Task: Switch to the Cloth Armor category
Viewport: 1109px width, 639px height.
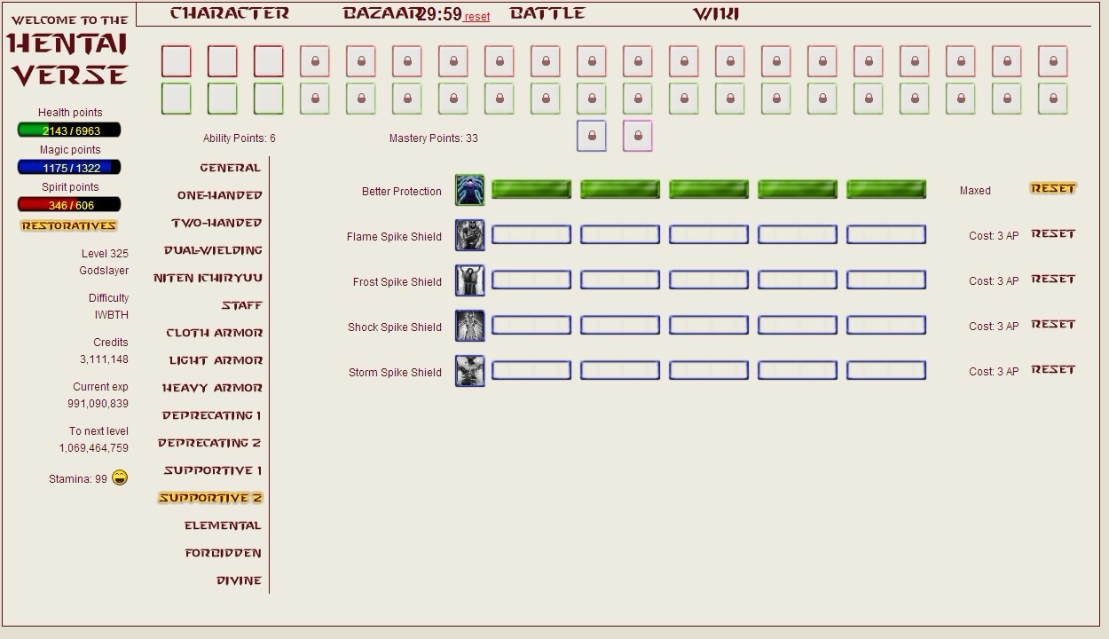Action: (x=215, y=333)
